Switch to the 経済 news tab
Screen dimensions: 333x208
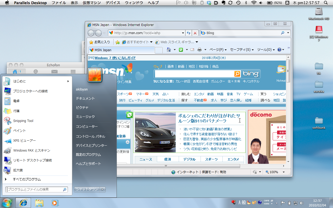pos(168,159)
